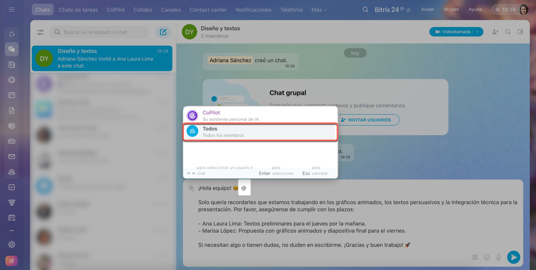Viewport: 536px width, 270px height.
Task: Click the microphone voice message icon
Action: click(x=498, y=257)
